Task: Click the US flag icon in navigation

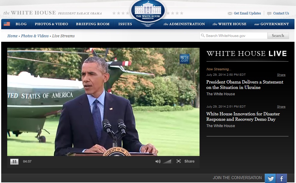Action: [x=7, y=24]
